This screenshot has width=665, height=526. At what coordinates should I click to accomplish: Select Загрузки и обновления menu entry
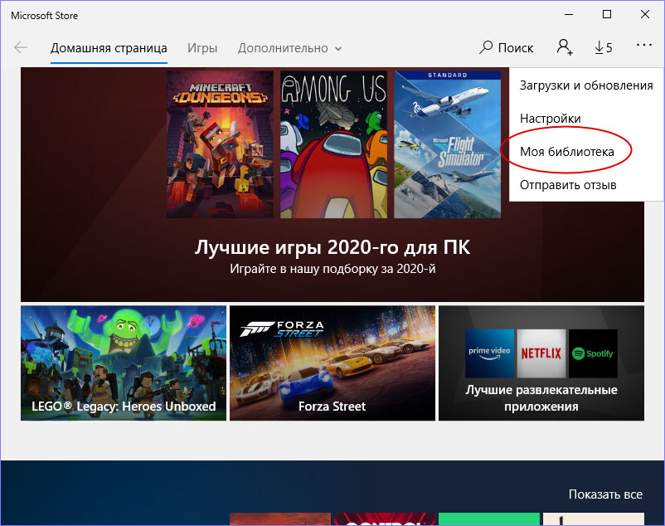coord(586,85)
